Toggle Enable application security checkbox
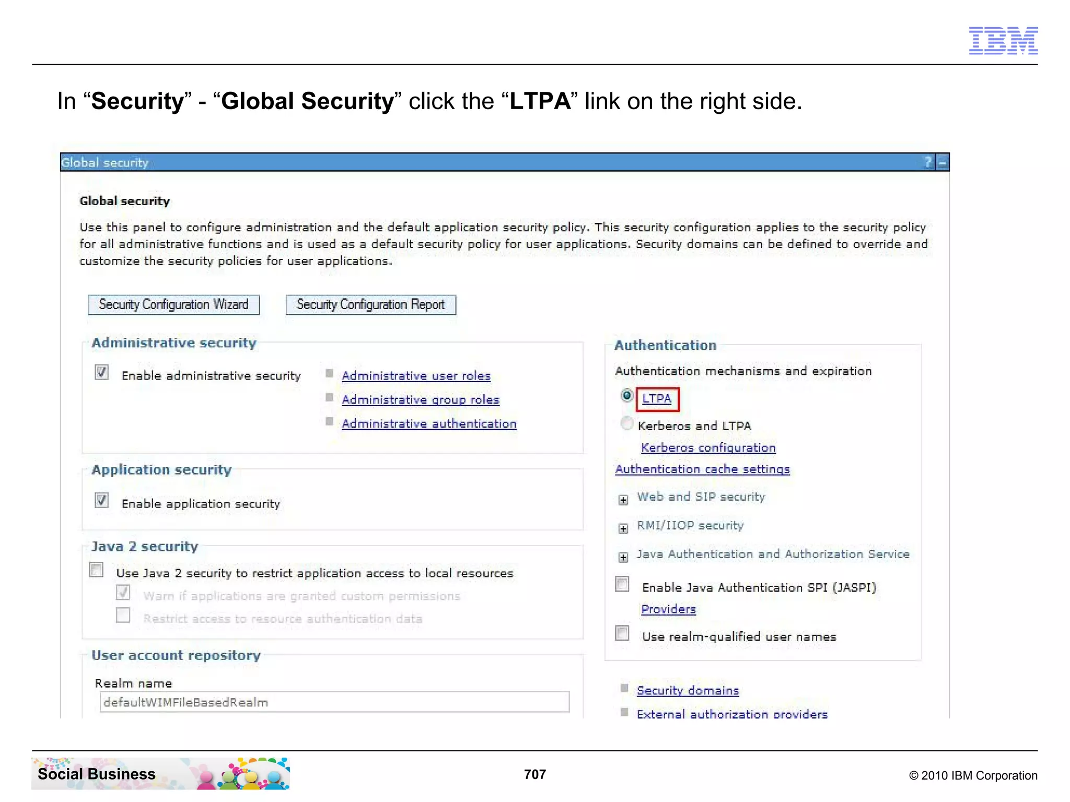The height and width of the screenshot is (802, 1070). [101, 500]
